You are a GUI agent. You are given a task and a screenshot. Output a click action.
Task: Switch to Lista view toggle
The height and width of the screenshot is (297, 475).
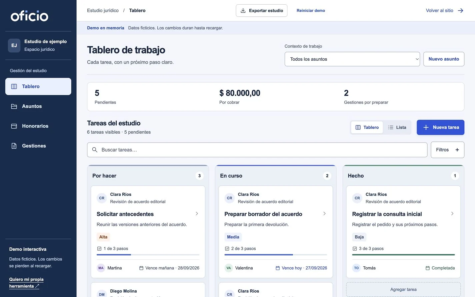tap(397, 127)
